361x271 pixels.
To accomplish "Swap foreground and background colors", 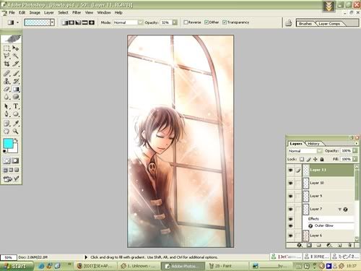I will pos(16,140).
